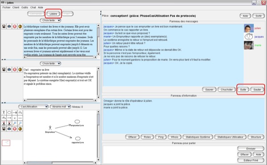The height and width of the screenshot is (165, 267).
Task: Click the red cancel icon next to Cas1 text
Action: click(15, 70)
